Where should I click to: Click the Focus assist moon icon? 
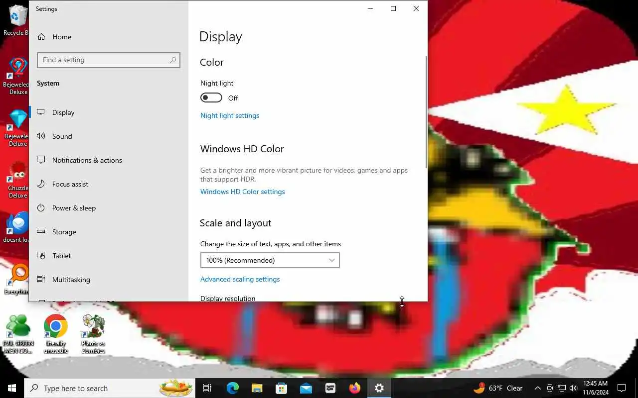(41, 184)
